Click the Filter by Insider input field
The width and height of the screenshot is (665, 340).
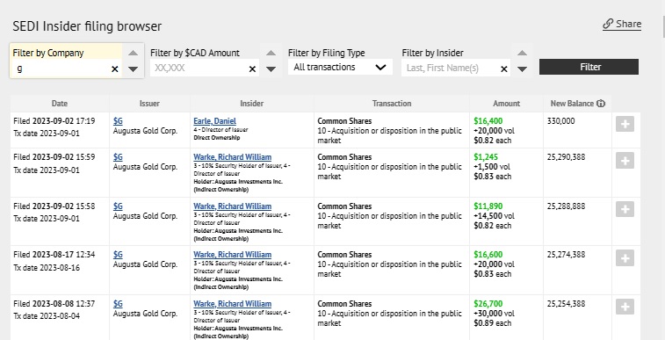[x=451, y=69]
